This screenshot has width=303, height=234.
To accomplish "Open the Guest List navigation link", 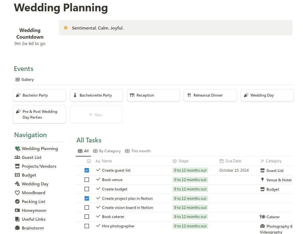I will tap(31, 158).
